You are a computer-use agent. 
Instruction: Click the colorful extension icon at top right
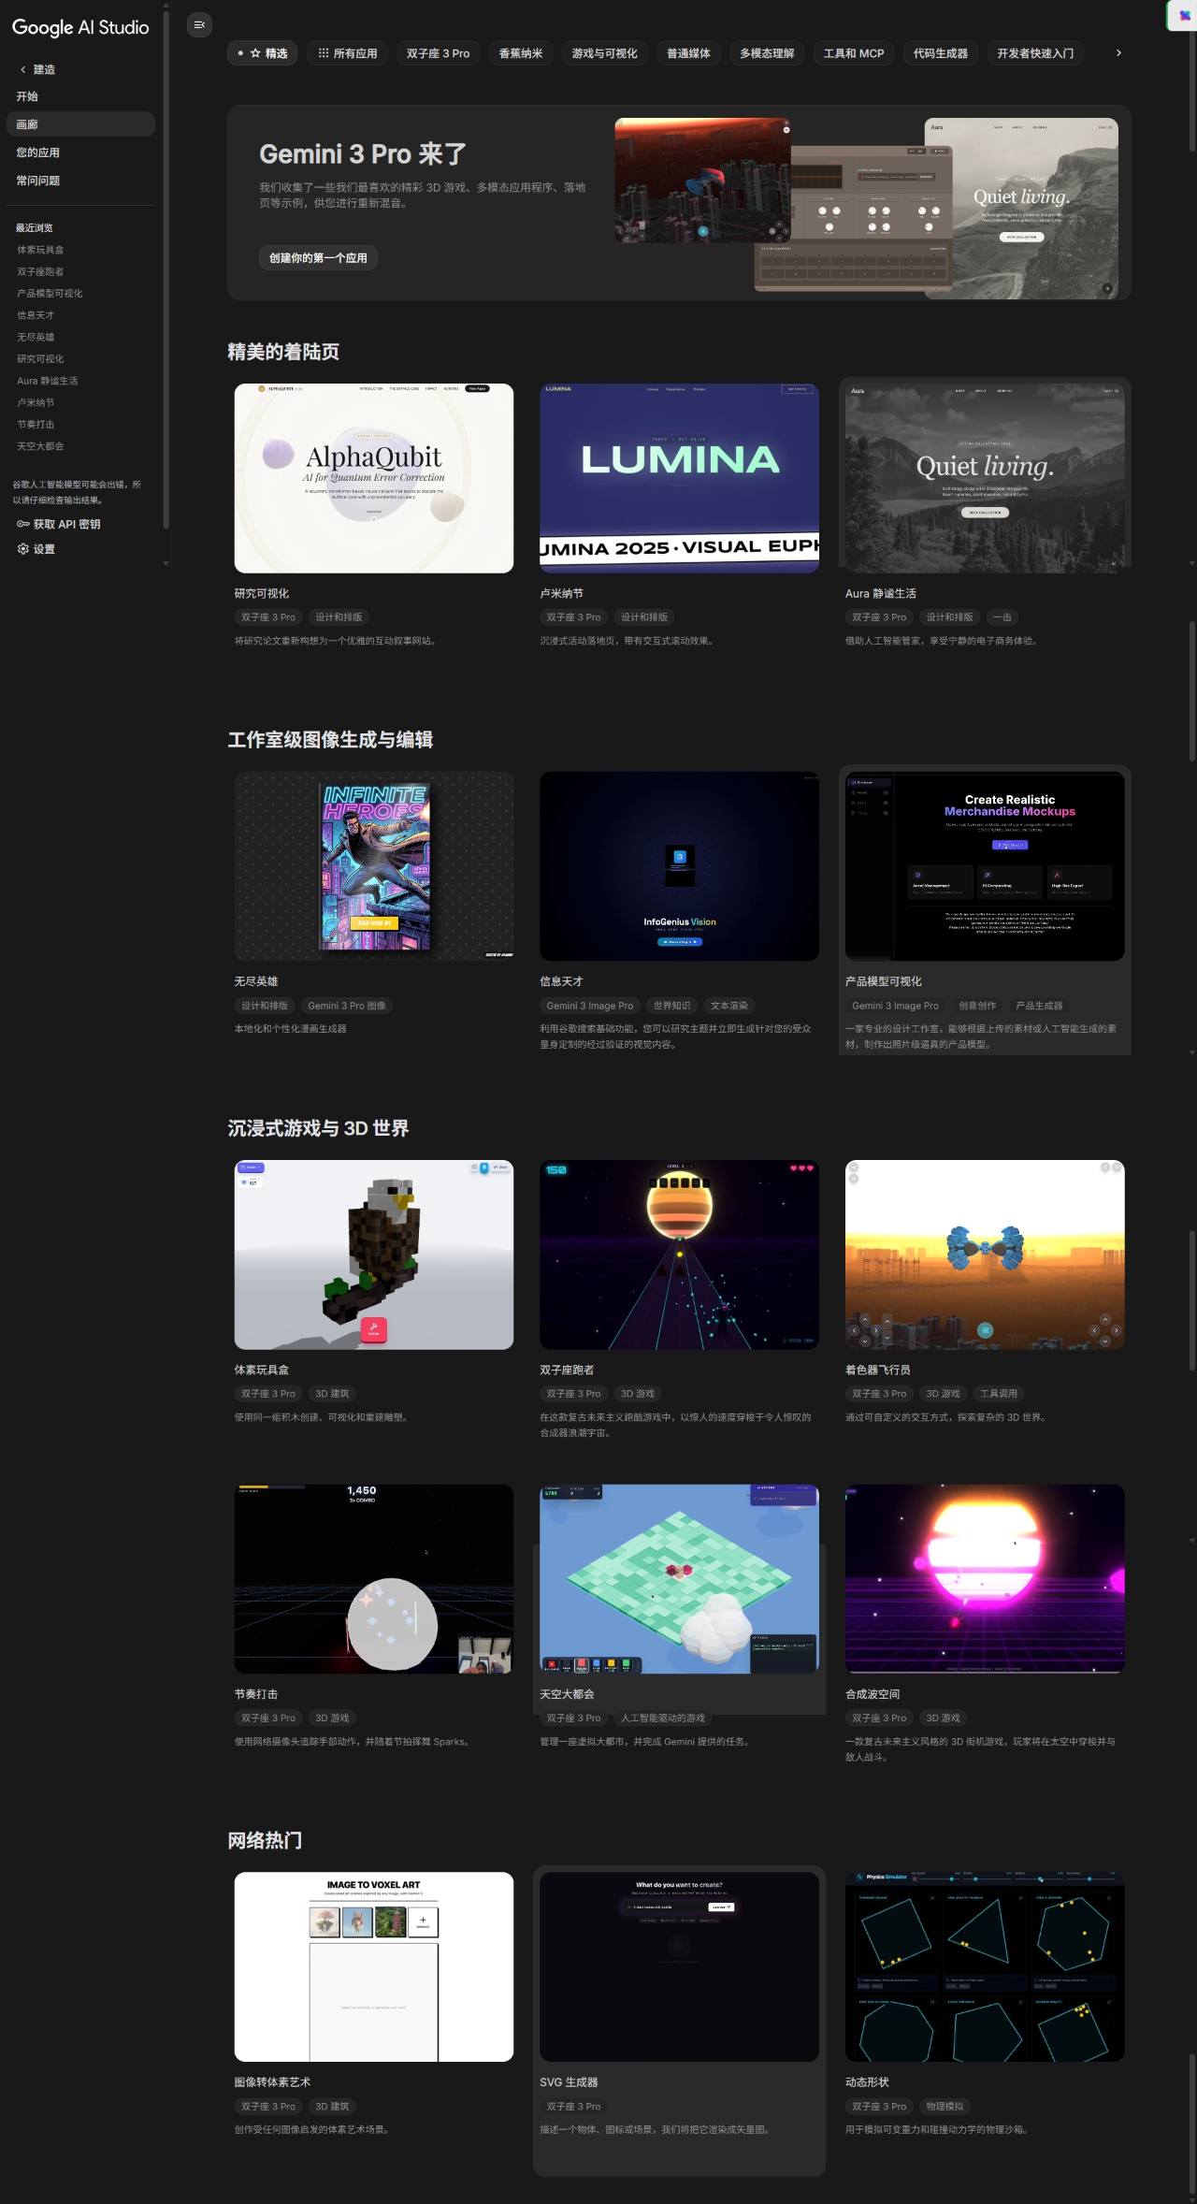point(1185,15)
